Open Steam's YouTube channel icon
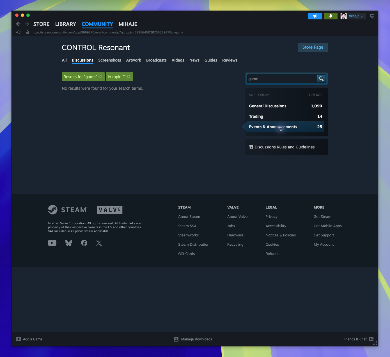Image resolution: width=390 pixels, height=357 pixels. click(52, 243)
